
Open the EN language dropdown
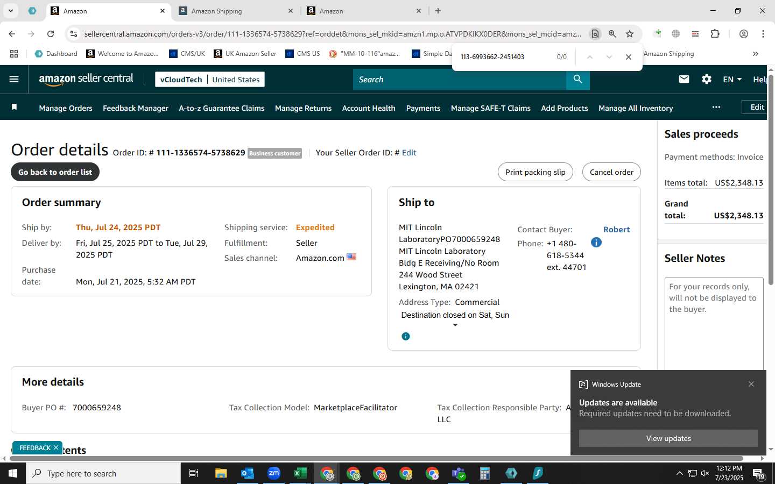click(x=732, y=79)
